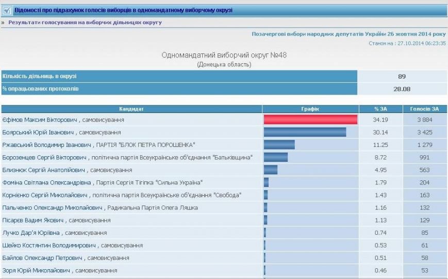
Task: Click the vote count 132
Action: coord(425,208)
